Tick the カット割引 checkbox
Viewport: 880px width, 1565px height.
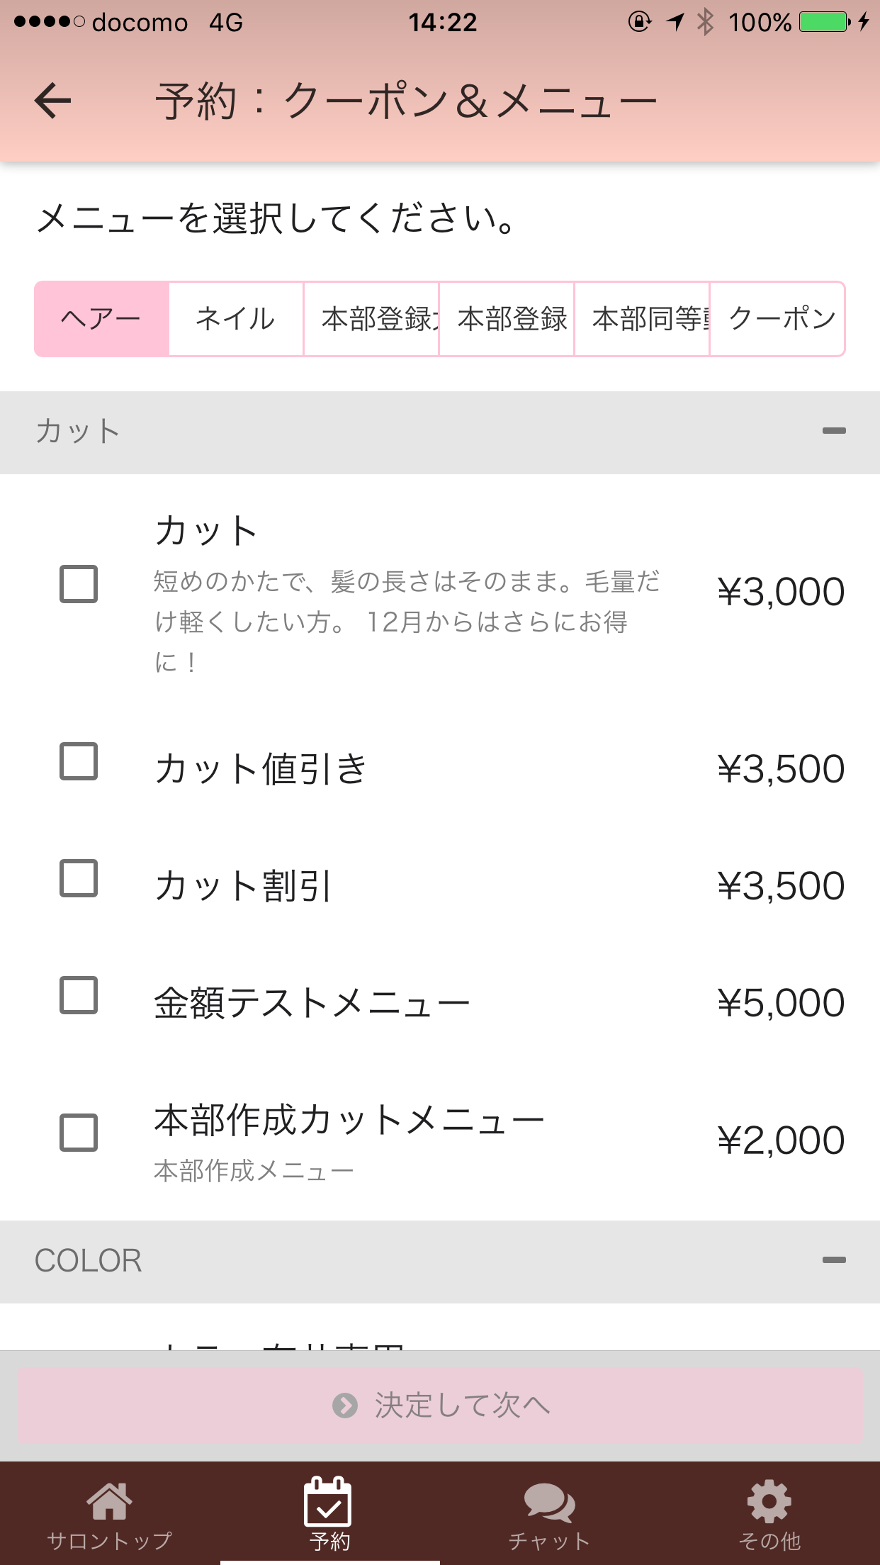click(x=79, y=878)
